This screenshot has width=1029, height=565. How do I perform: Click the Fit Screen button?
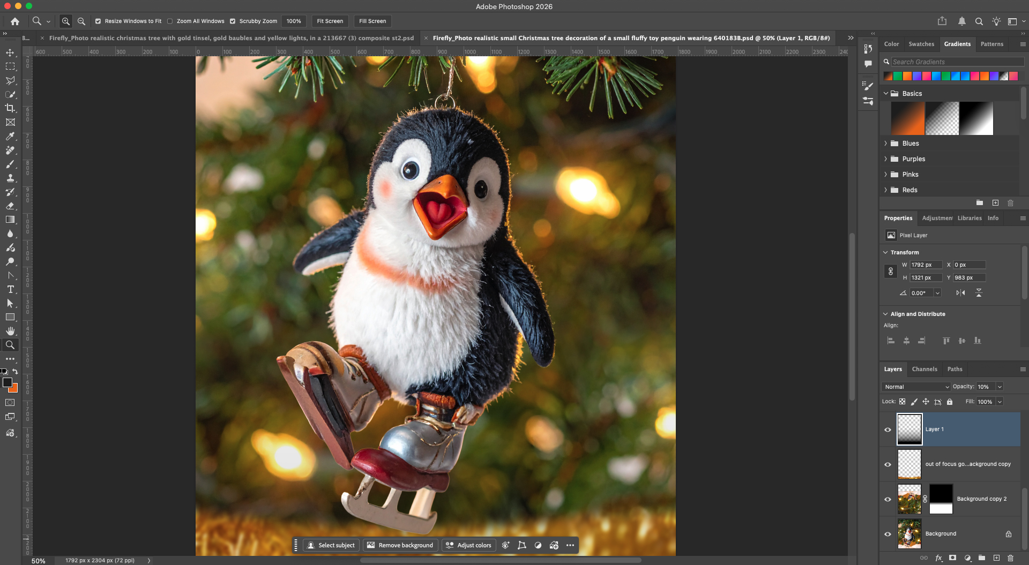(330, 21)
